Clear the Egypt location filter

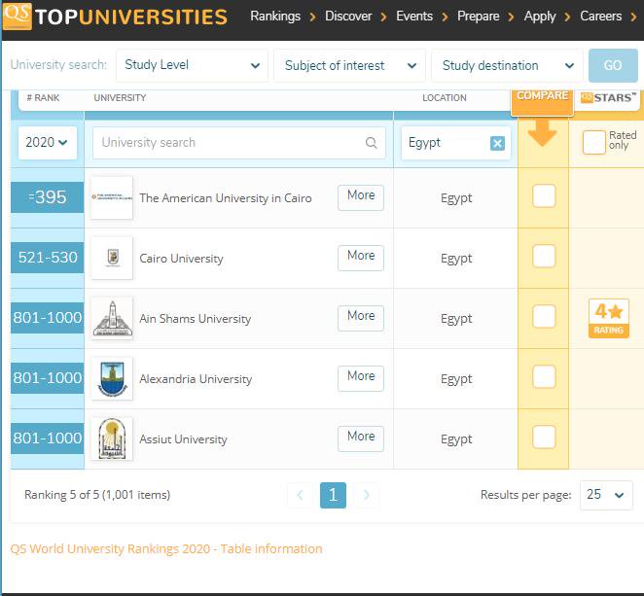pos(497,143)
